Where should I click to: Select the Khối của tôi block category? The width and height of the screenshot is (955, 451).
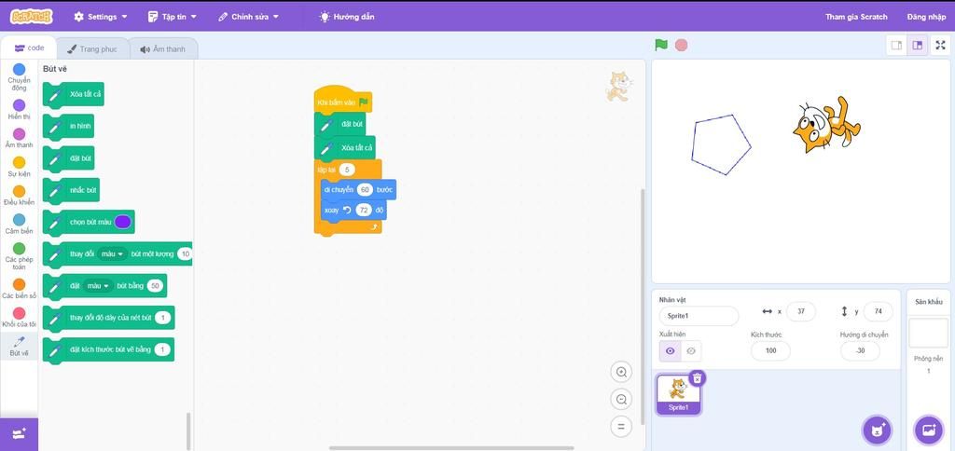(x=19, y=317)
